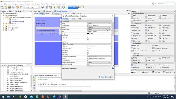Click the text property value Metro
This screenshot has height=99, width=176.
pyautogui.click(x=89, y=40)
